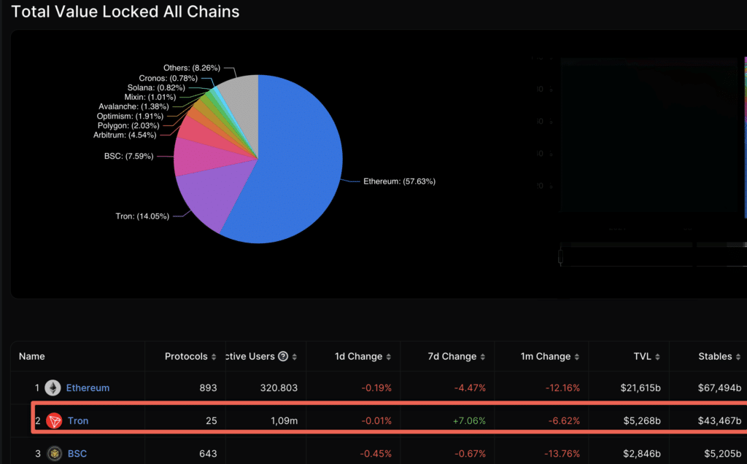Open the Tron chain link

pos(78,420)
